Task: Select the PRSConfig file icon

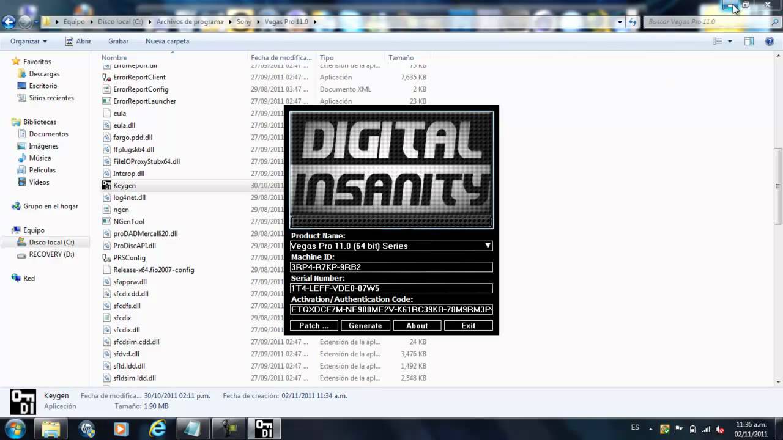Action: (106, 258)
